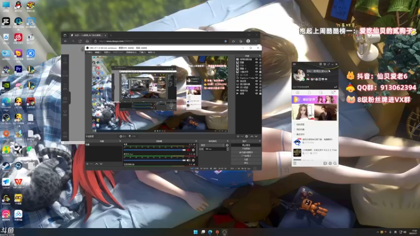
Task: Toggle lock of bottom 背景 group source
Action: 260,93
